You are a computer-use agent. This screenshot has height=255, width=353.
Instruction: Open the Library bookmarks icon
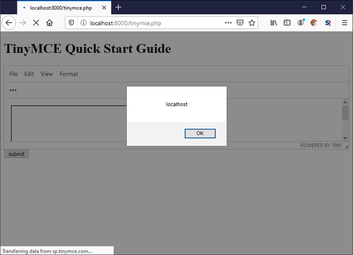tap(273, 23)
